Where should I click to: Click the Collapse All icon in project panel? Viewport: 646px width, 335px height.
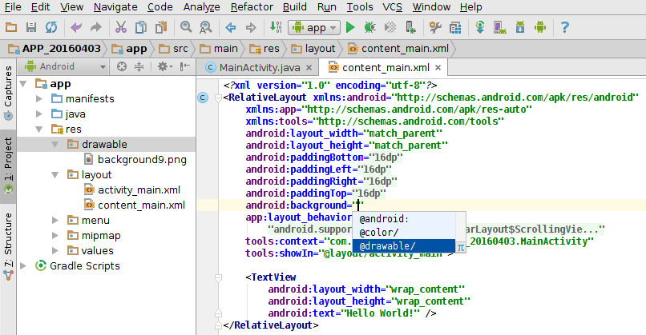pyautogui.click(x=139, y=66)
